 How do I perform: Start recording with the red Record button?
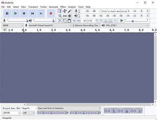click(51, 13)
